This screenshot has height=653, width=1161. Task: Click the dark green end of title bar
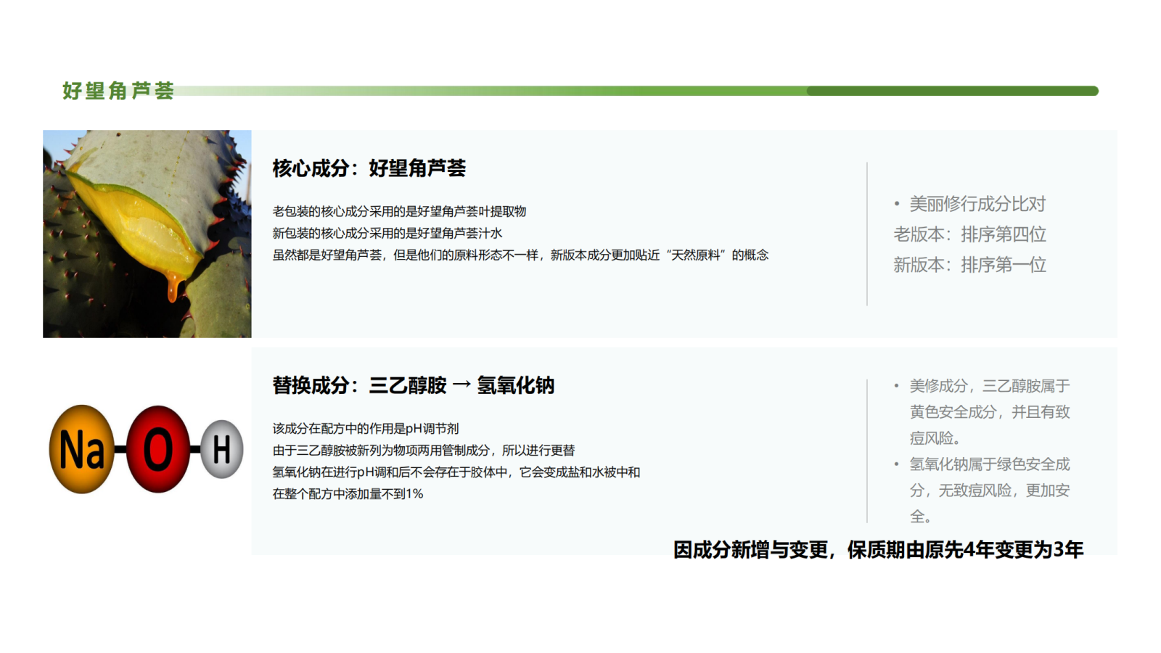point(952,91)
